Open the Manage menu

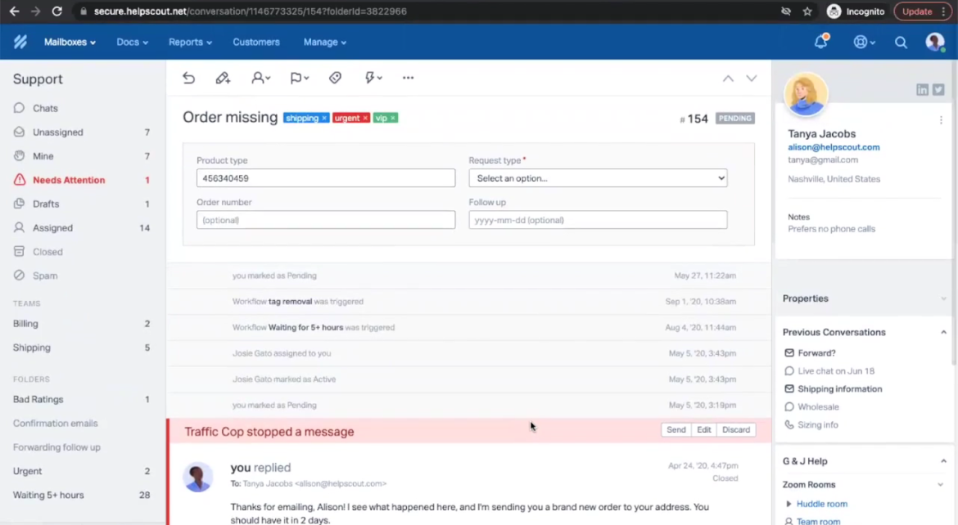click(324, 43)
